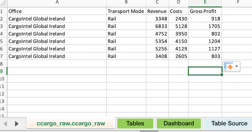Select the highlighted column E header
The width and height of the screenshot is (252, 132).
pyautogui.click(x=205, y=3)
